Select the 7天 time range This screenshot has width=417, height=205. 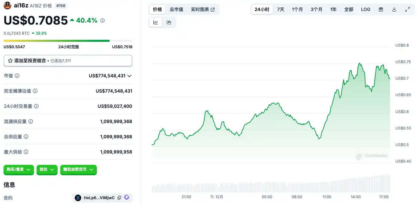(280, 9)
